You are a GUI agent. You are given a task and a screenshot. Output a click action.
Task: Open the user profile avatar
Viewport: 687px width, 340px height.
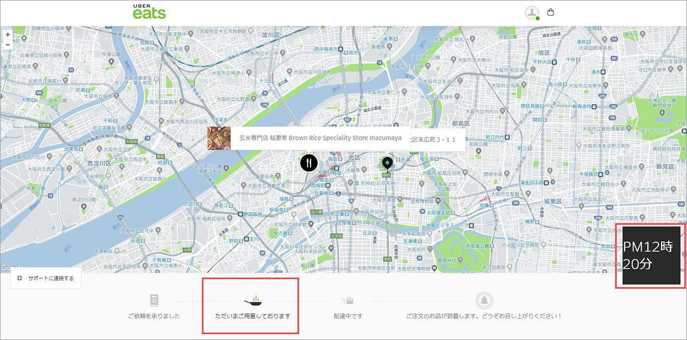pos(532,13)
